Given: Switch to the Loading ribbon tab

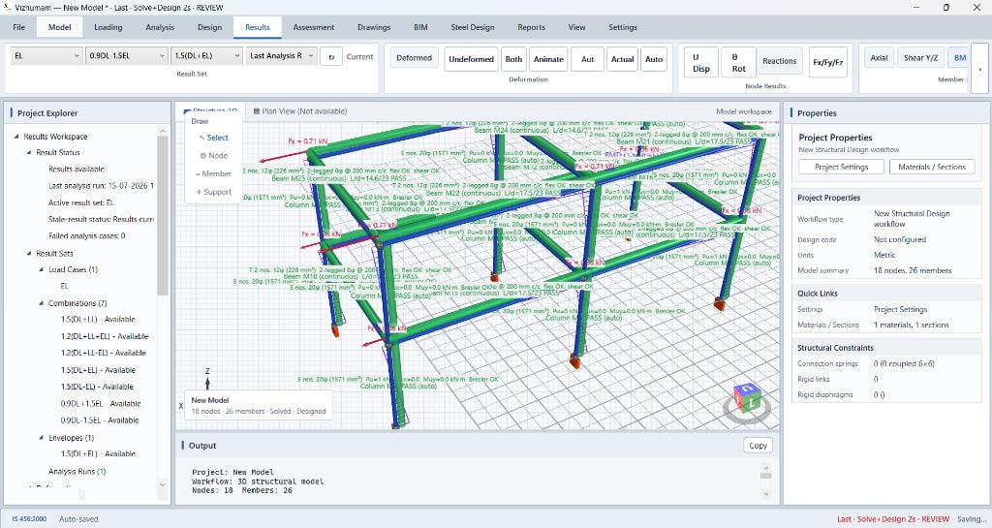Looking at the screenshot, I should pos(108,27).
